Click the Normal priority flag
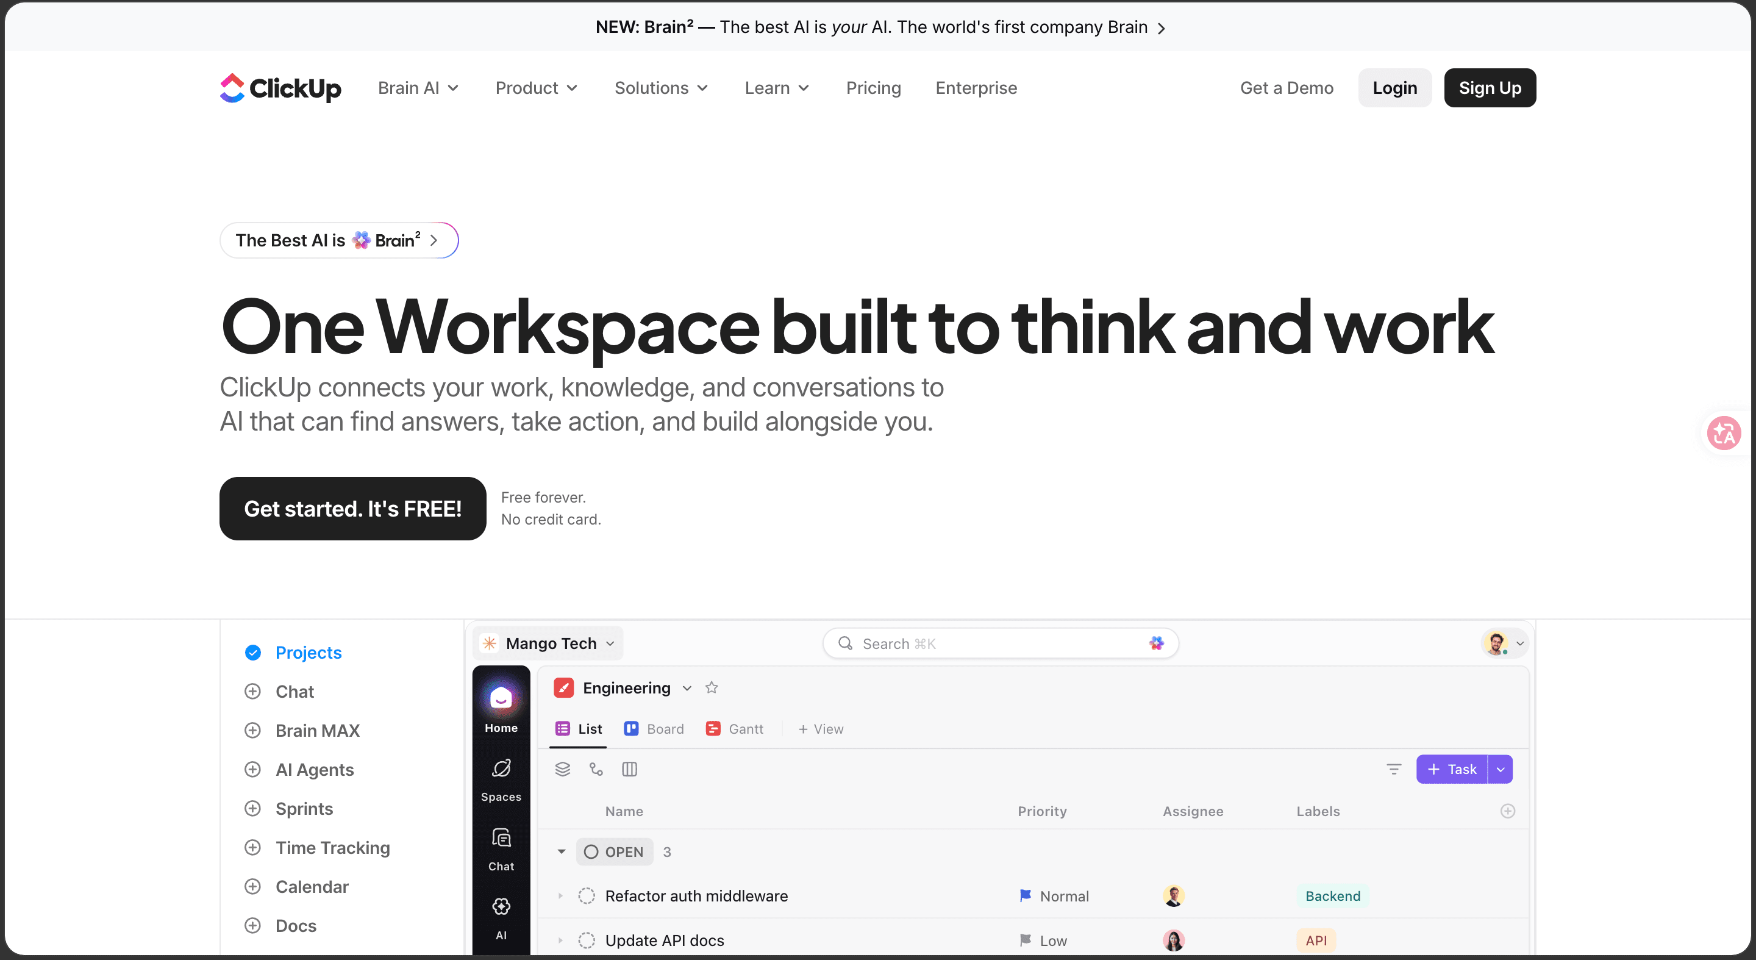This screenshot has height=960, width=1756. click(1024, 895)
